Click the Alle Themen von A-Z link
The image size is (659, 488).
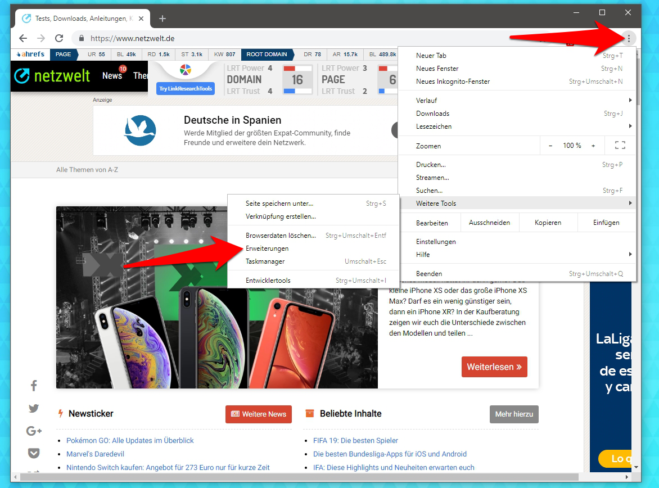87,170
